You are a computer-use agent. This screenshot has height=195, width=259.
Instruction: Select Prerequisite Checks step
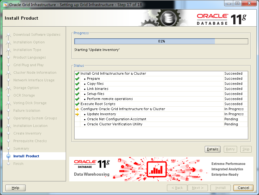pyautogui.click(x=30, y=141)
